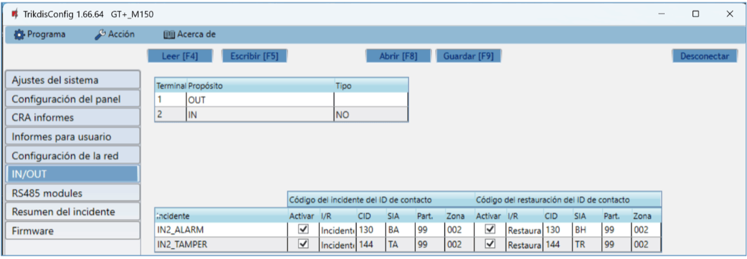The height and width of the screenshot is (259, 747).
Task: Click the Guardar [F9] button
Action: (468, 56)
